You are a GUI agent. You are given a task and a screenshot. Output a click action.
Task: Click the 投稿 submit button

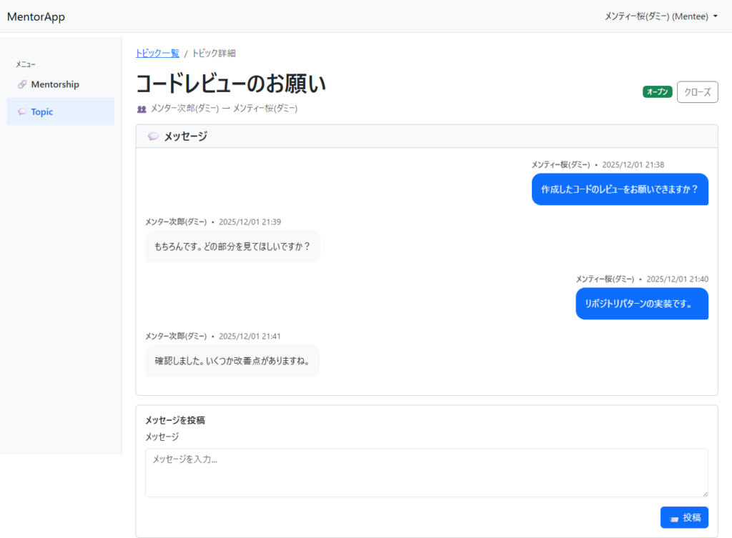(684, 517)
